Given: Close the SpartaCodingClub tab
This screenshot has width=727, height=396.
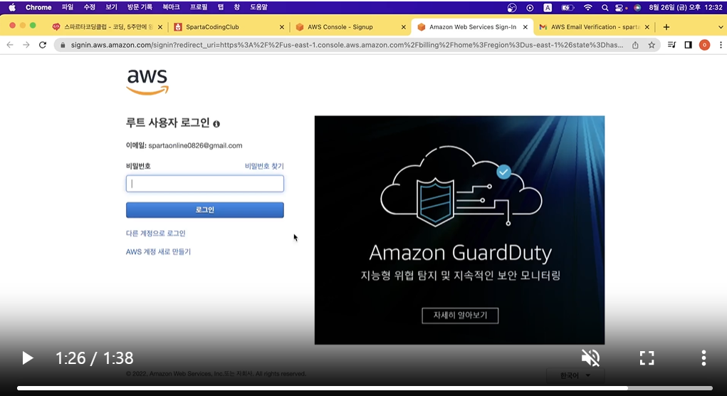Looking at the screenshot, I should point(281,27).
